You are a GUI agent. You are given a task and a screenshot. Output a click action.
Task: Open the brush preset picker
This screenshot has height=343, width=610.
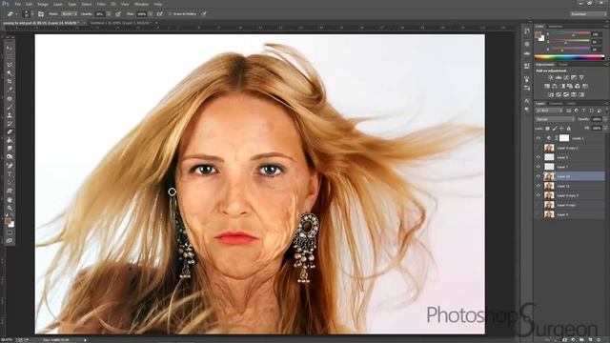tap(28, 14)
